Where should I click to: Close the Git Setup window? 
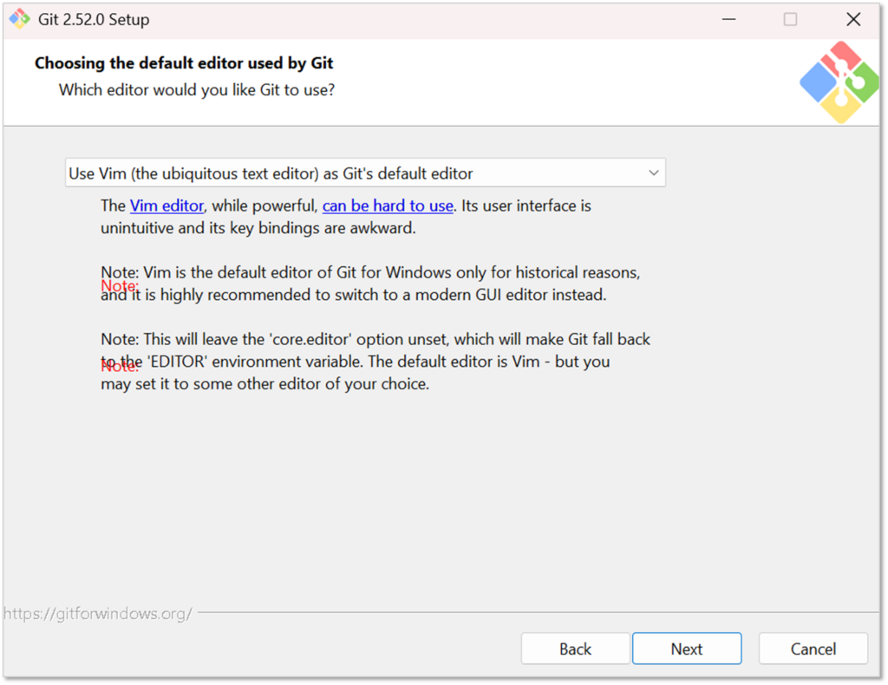tap(853, 19)
